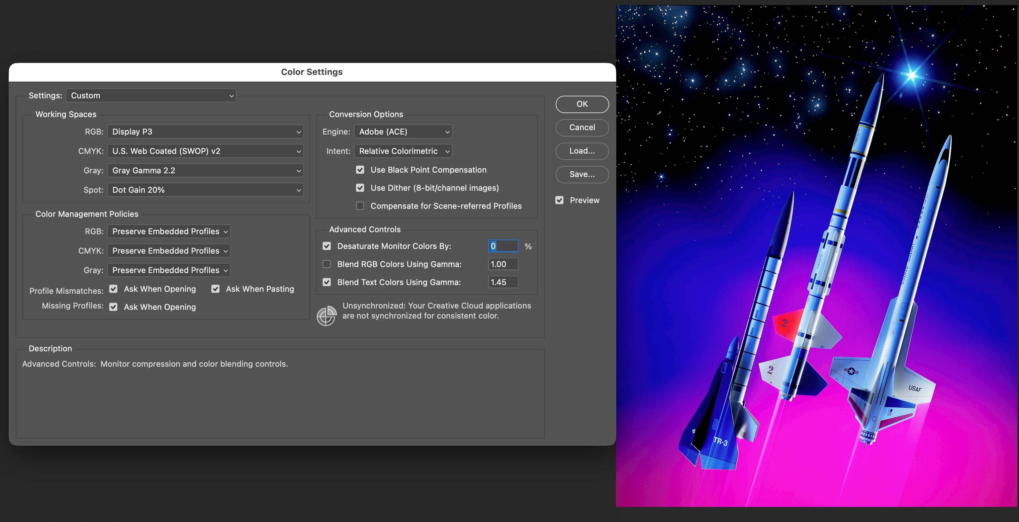Toggle Blend Text Colors Using Gamma
The height and width of the screenshot is (522, 1019).
(x=327, y=282)
